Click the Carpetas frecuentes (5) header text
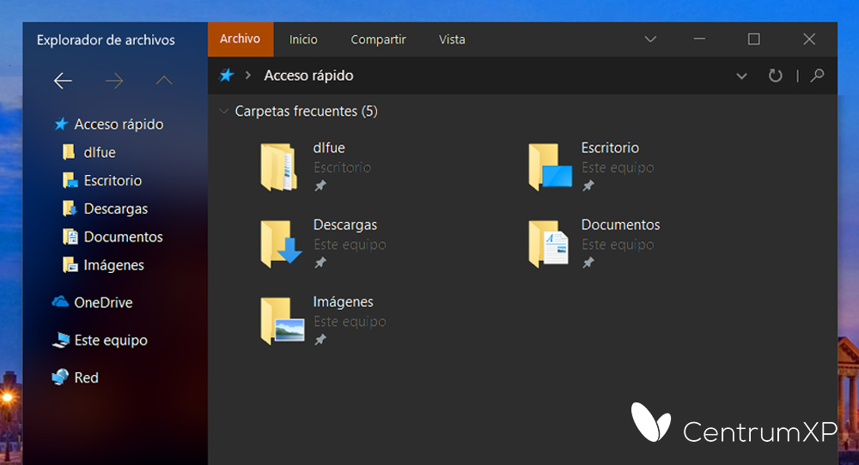Viewport: 859px width, 465px height. 307,111
